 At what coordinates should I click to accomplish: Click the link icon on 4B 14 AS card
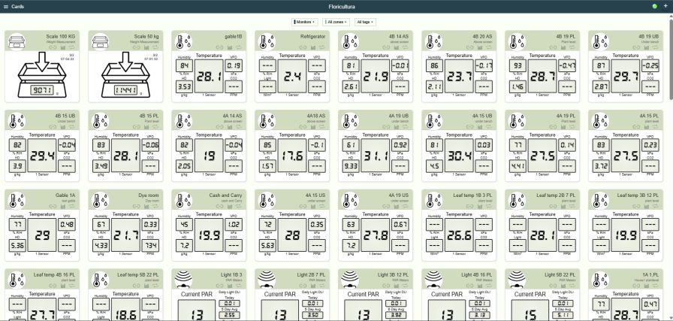click(386, 47)
